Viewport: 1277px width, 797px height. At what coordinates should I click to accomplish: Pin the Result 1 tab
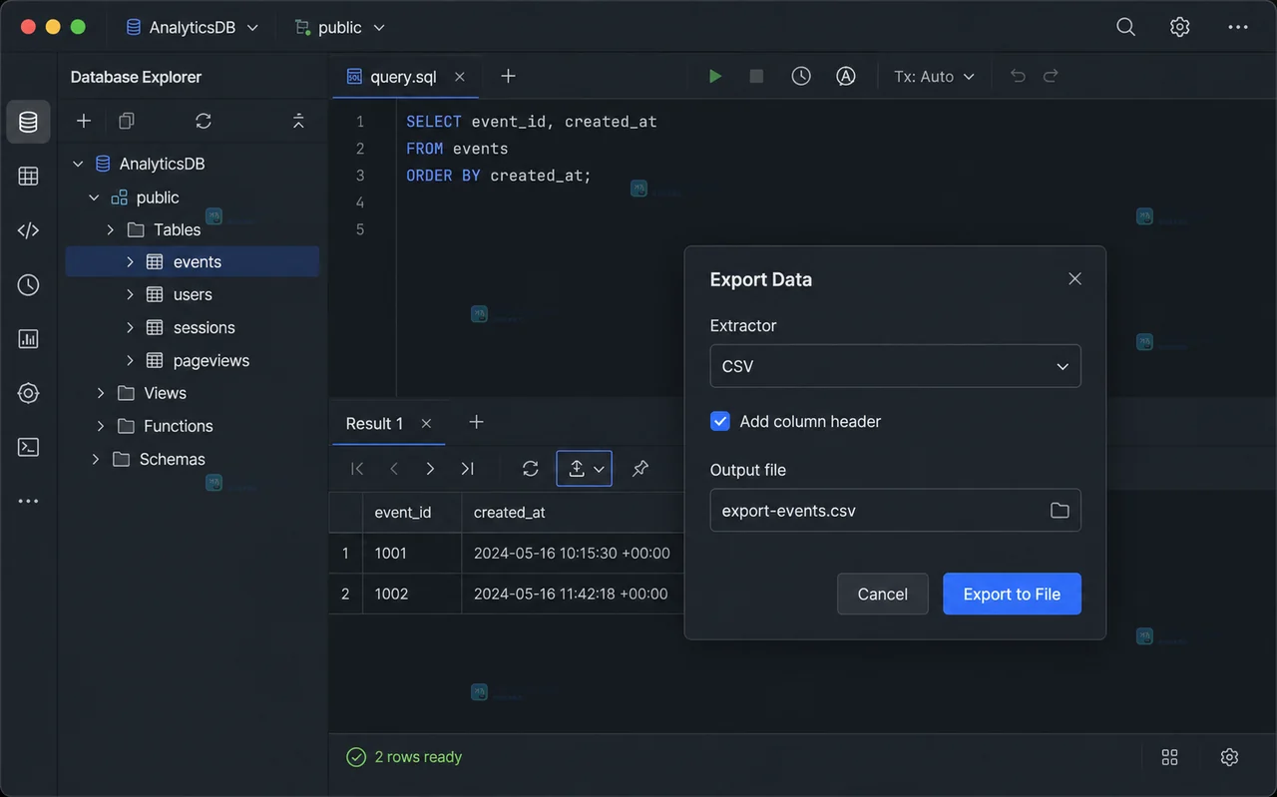pos(640,469)
